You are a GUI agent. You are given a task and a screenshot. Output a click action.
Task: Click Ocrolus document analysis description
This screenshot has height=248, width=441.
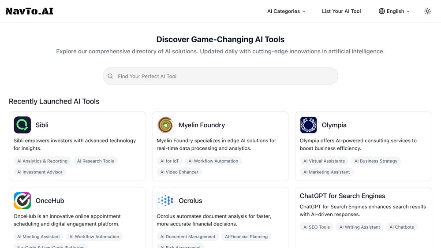coord(214,220)
